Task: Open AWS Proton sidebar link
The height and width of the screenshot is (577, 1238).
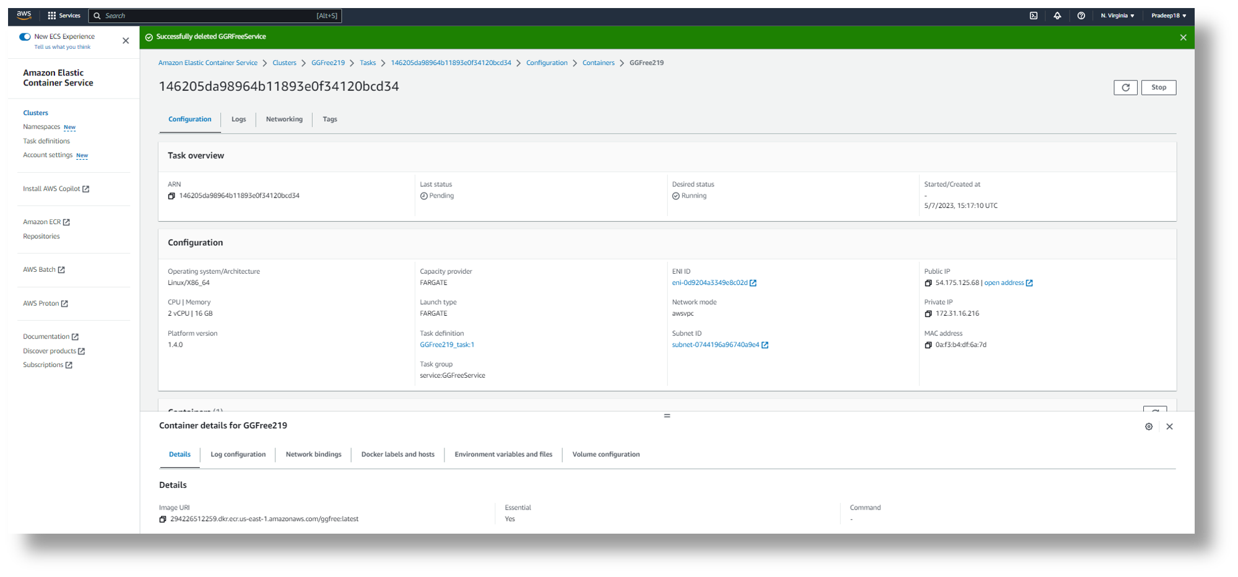Action: [46, 303]
